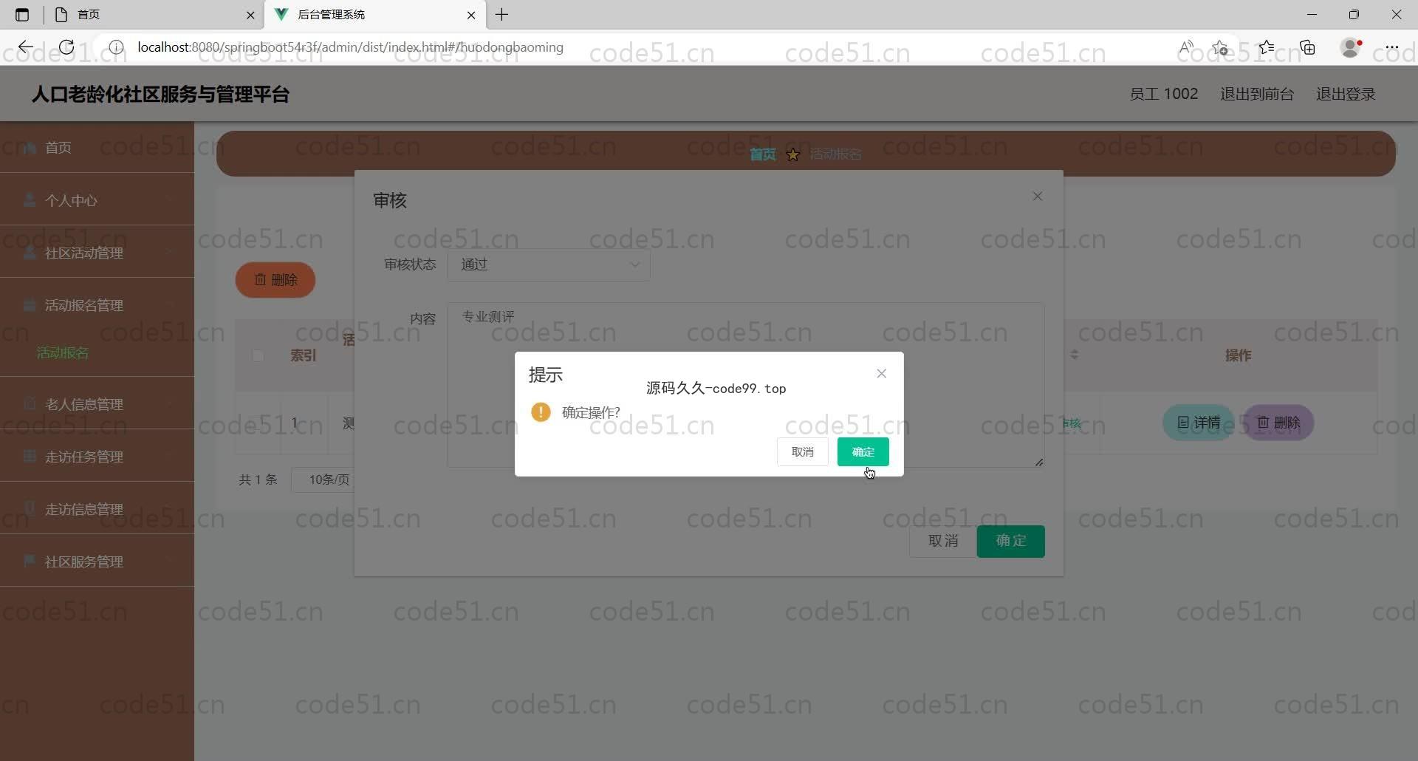Click 确定 in the 审核 dialog

pyautogui.click(x=1010, y=541)
